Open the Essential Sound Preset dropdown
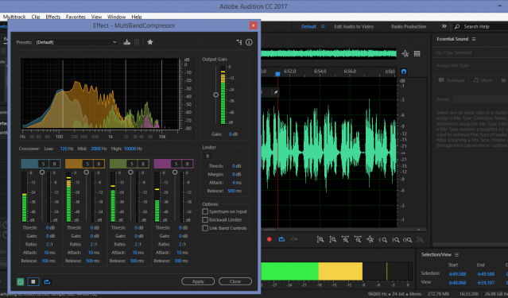The width and height of the screenshot is (508, 298). (480, 99)
